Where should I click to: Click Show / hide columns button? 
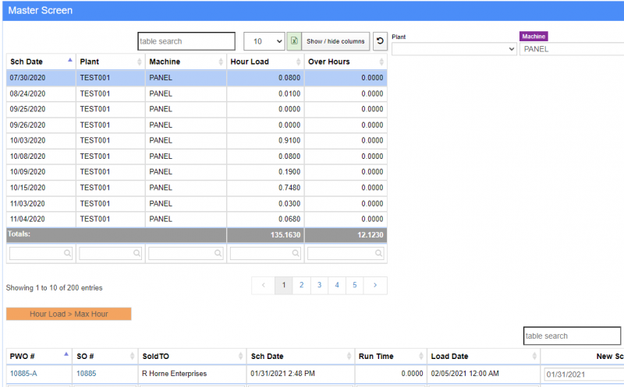335,41
